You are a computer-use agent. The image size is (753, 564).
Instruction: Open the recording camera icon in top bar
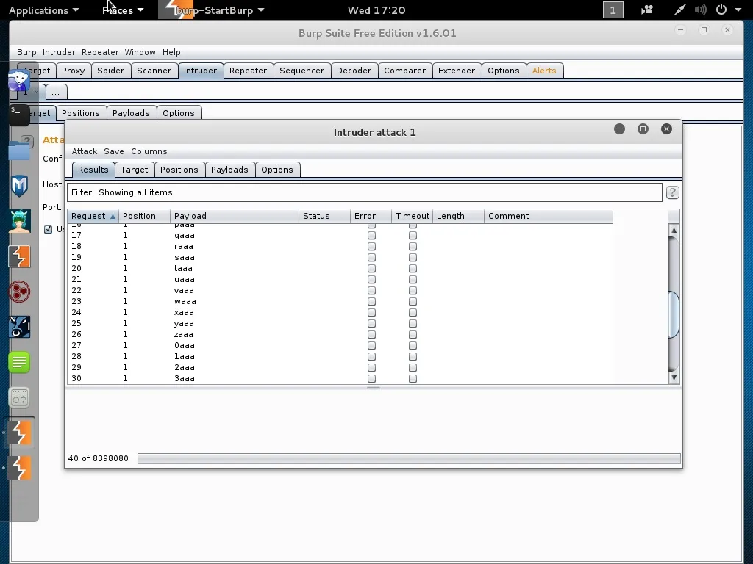(x=647, y=10)
